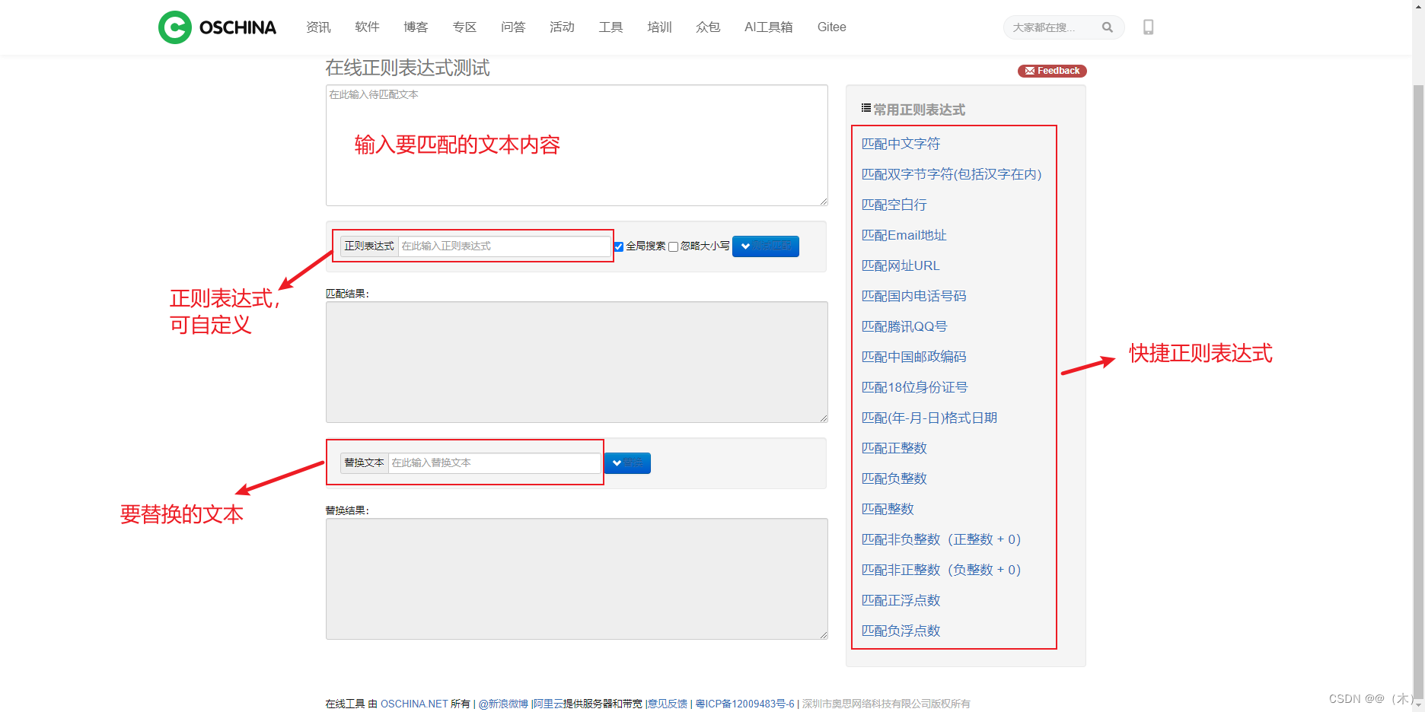The image size is (1425, 712).
Task: Select 匹配18位身份证号 preset regex
Action: (x=914, y=387)
